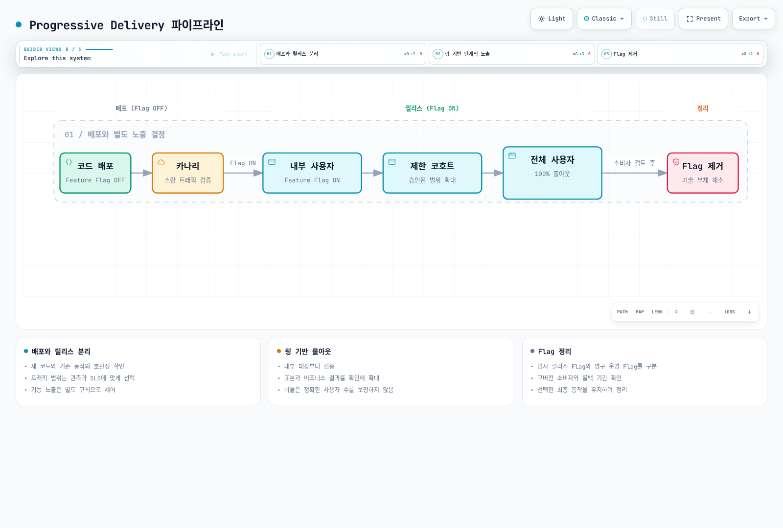Open guided view 01 배포와 릴리스 분리
The image size is (783, 528).
click(343, 54)
